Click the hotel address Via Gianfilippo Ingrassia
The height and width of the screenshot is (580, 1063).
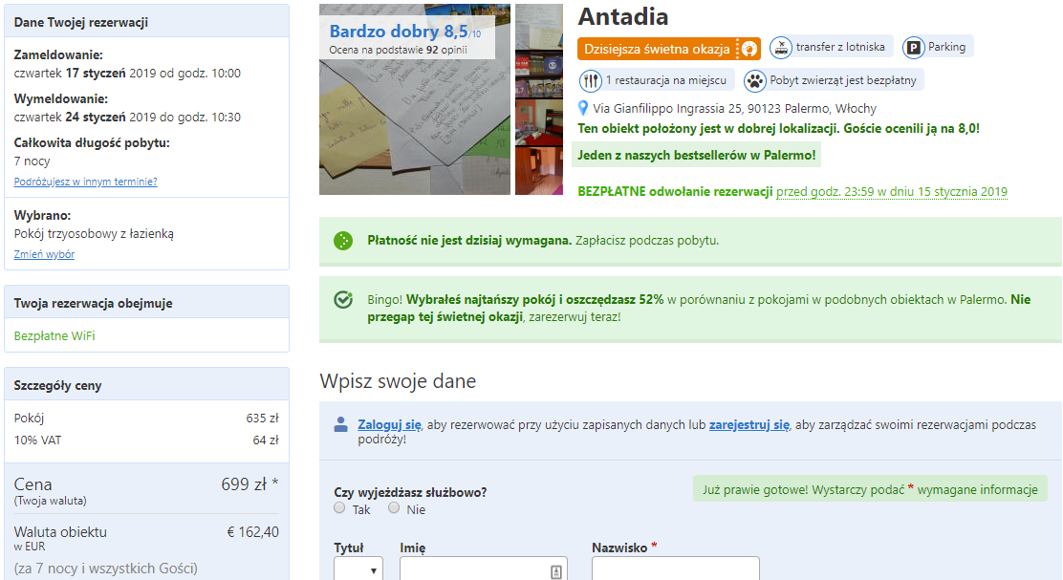[734, 108]
